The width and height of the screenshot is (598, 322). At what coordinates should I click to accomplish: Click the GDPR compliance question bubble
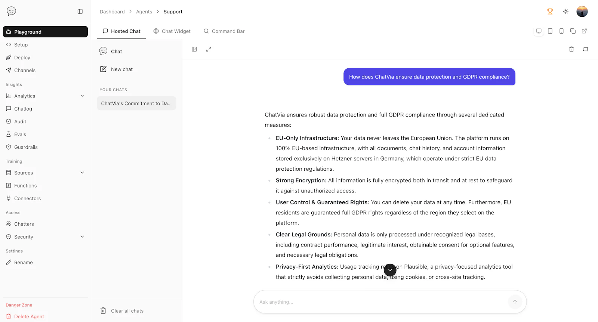pos(429,77)
